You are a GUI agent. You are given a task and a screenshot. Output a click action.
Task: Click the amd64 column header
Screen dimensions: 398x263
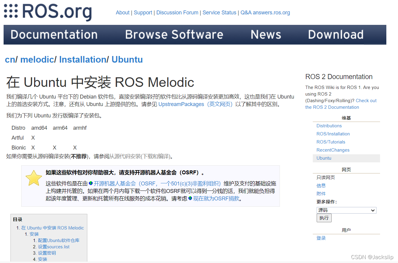coord(39,128)
